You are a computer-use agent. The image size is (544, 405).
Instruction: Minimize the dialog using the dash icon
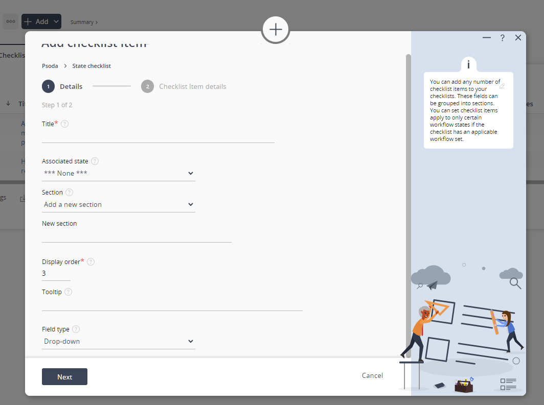[487, 38]
